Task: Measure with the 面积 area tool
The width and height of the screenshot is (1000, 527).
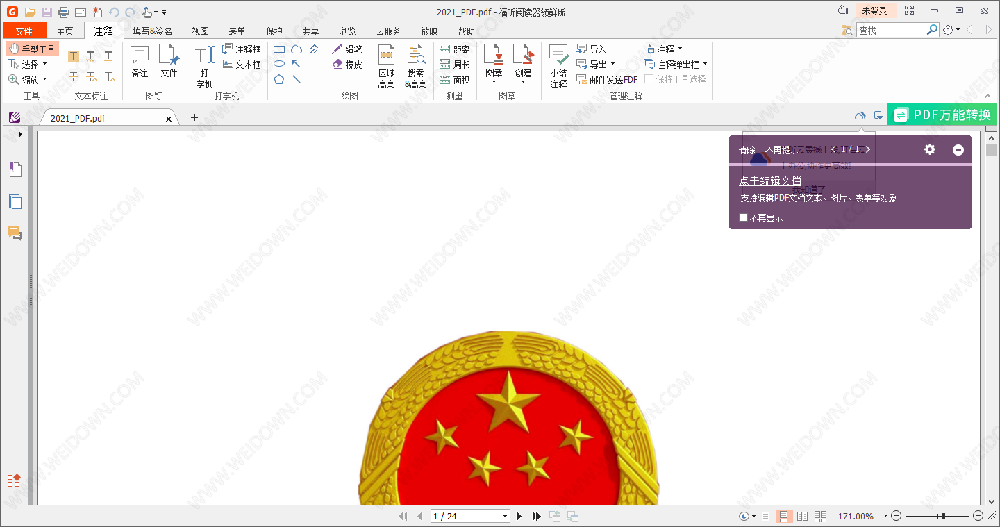Action: coord(455,80)
